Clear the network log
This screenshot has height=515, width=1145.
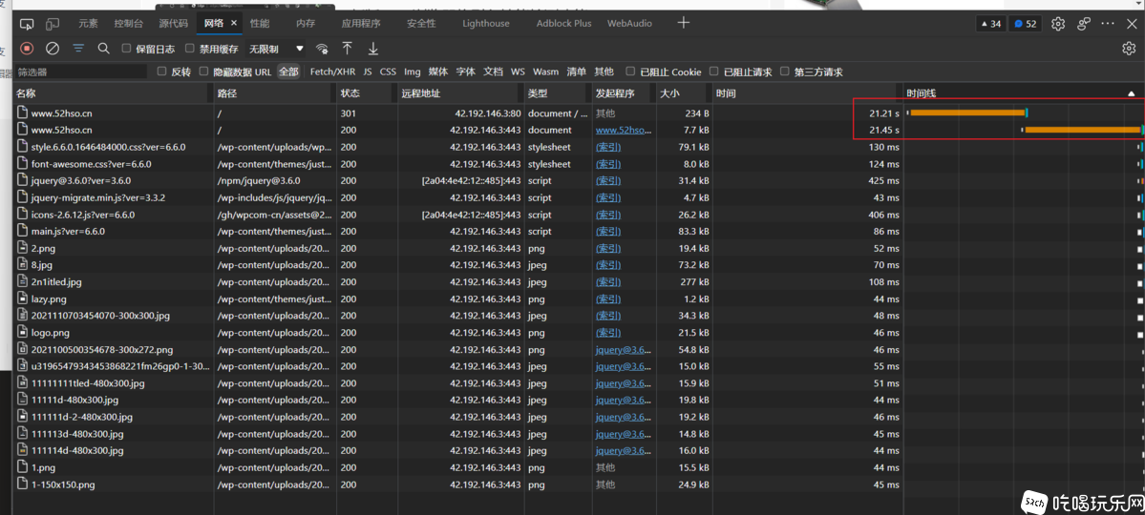[x=52, y=49]
